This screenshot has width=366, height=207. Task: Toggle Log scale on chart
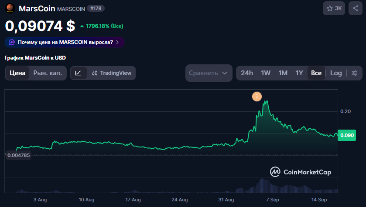(336, 73)
